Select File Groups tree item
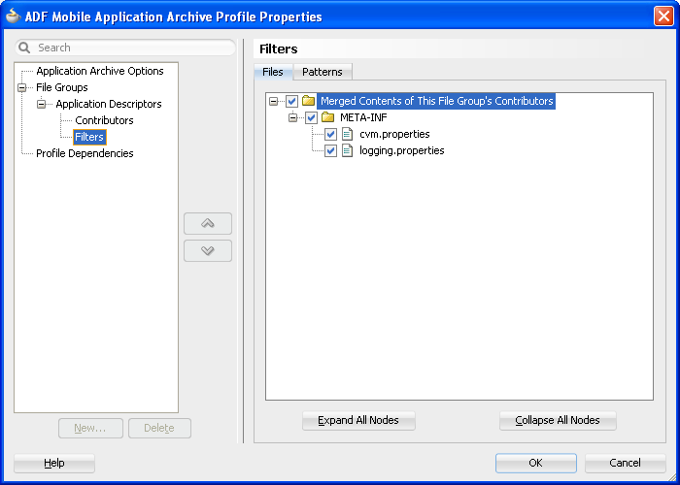Viewport: 680px width, 485px height. pos(62,87)
